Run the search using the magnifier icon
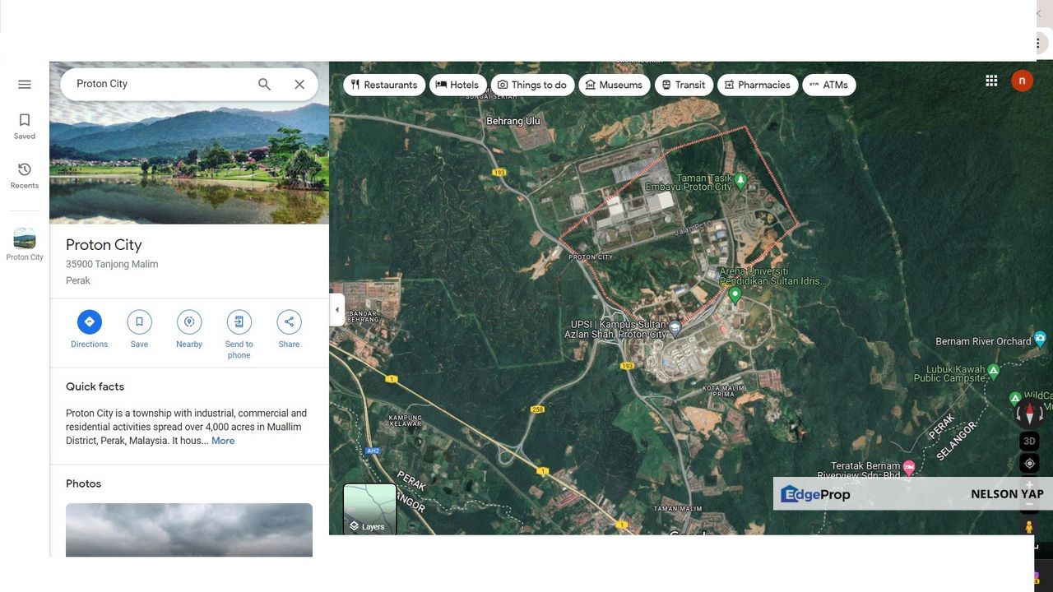Viewport: 1053px width, 592px height. pos(264,84)
